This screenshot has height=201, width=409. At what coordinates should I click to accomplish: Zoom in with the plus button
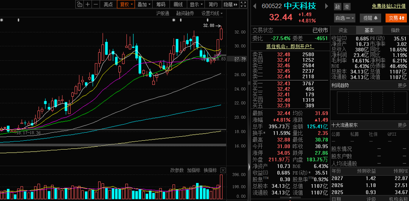88,4
